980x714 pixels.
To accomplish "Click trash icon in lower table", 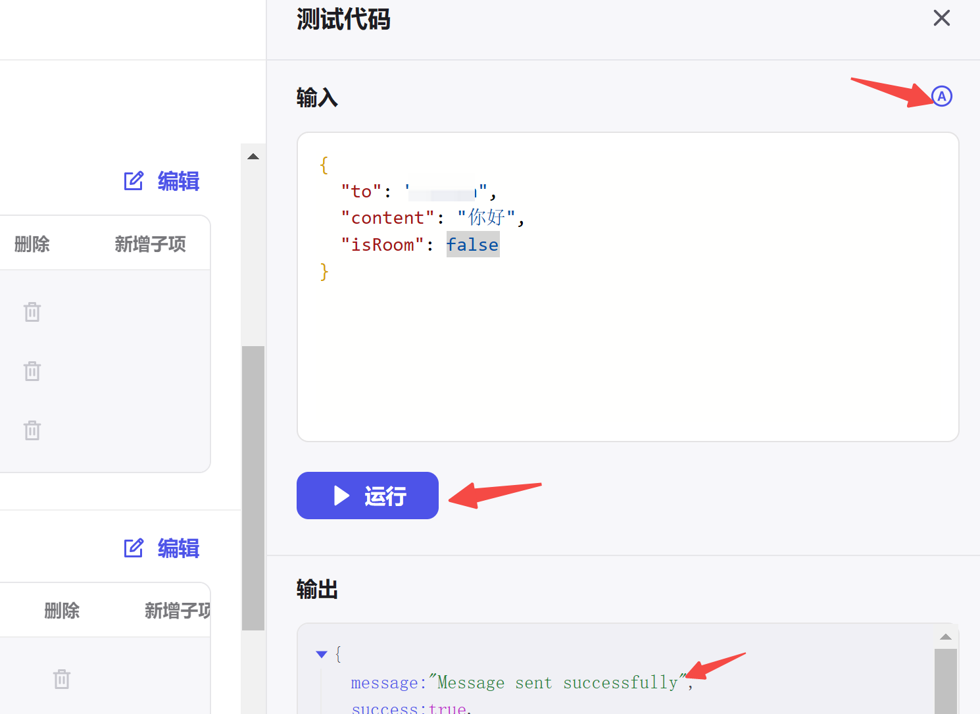I will click(x=62, y=678).
